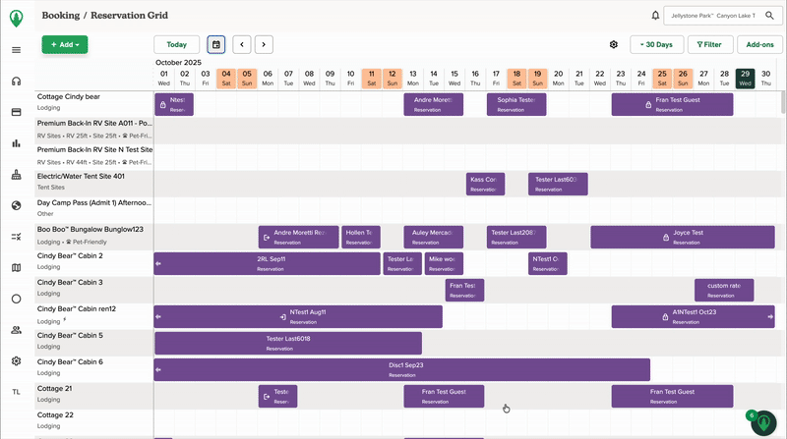This screenshot has width=787, height=439.
Task: Click the headset support icon in the sidebar
Action: pos(16,82)
